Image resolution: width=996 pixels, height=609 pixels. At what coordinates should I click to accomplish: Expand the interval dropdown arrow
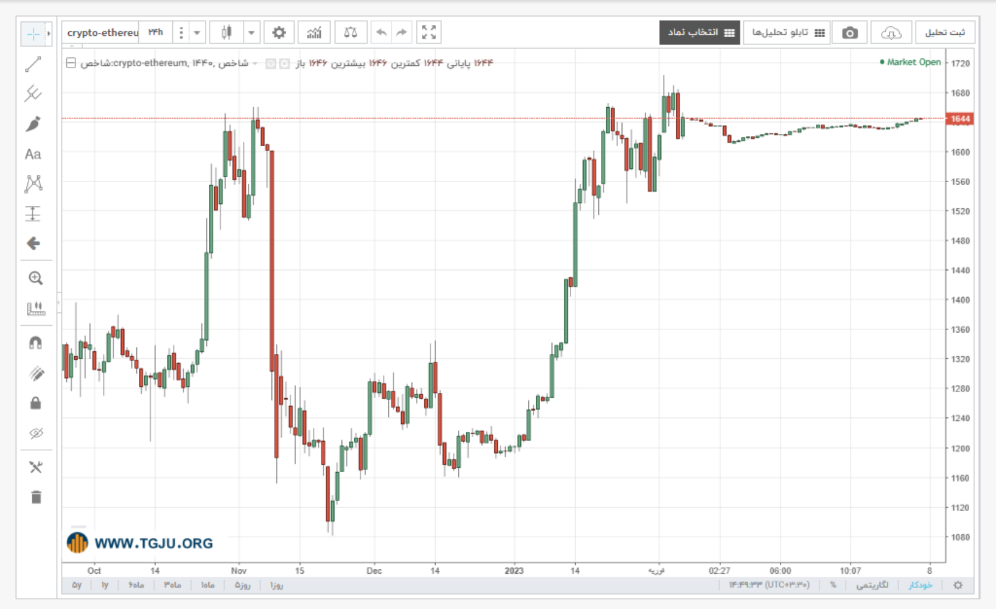(197, 32)
